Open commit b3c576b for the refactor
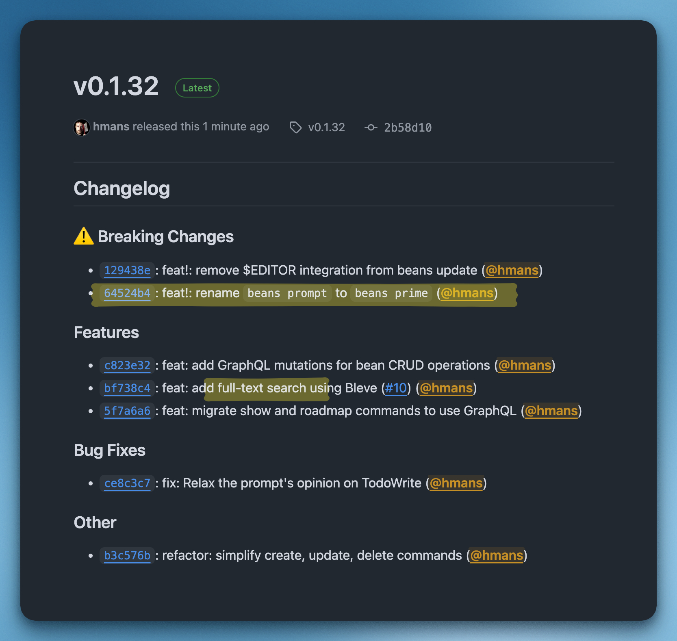This screenshot has height=641, width=677. point(127,556)
